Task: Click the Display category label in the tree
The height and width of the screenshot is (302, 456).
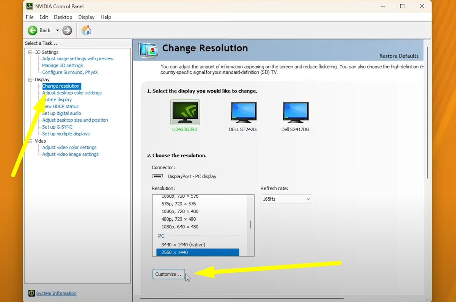Action: coord(42,80)
